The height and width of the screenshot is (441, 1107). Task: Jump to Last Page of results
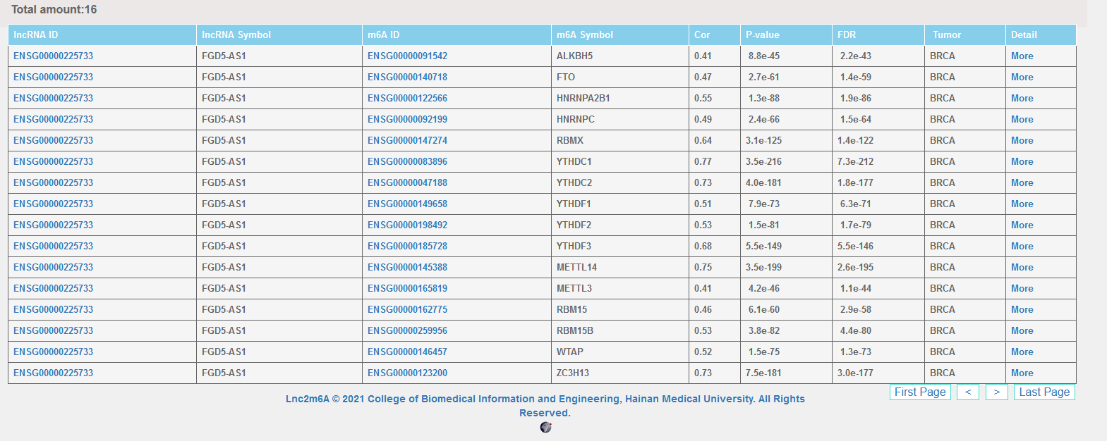coord(1044,392)
